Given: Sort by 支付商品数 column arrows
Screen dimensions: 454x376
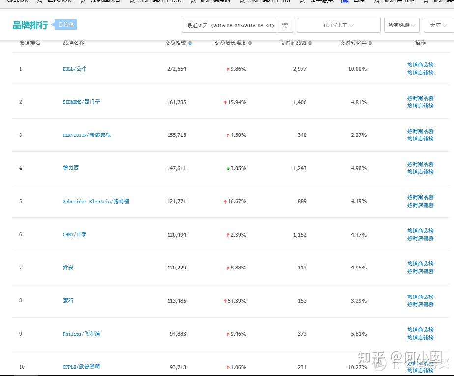Looking at the screenshot, I should click(310, 43).
